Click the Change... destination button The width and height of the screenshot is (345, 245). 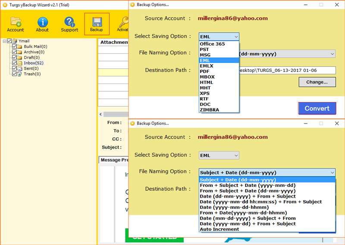pos(317,82)
